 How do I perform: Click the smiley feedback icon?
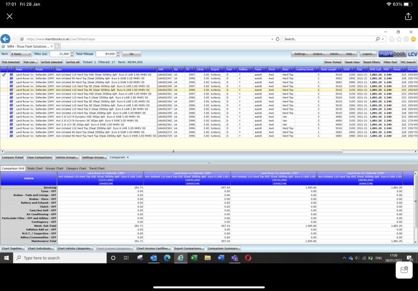(414, 39)
